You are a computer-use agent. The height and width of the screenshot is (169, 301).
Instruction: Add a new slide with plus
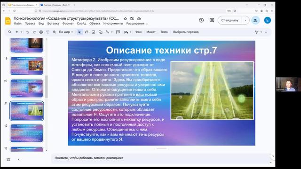click(17, 32)
